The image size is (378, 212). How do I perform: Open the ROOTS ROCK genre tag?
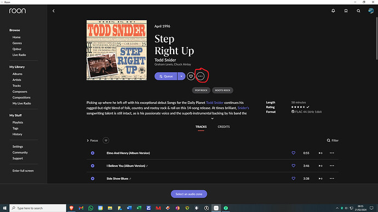pos(222,90)
